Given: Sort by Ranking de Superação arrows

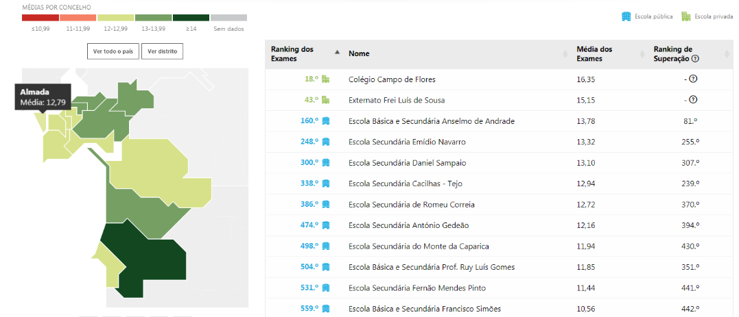Looking at the screenshot, I should [727, 54].
